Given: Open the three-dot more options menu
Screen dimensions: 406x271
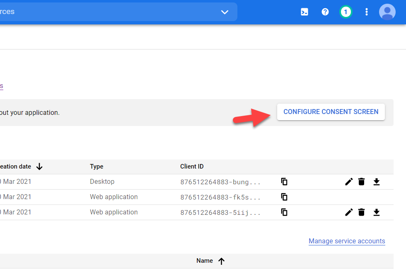Looking at the screenshot, I should (x=366, y=12).
